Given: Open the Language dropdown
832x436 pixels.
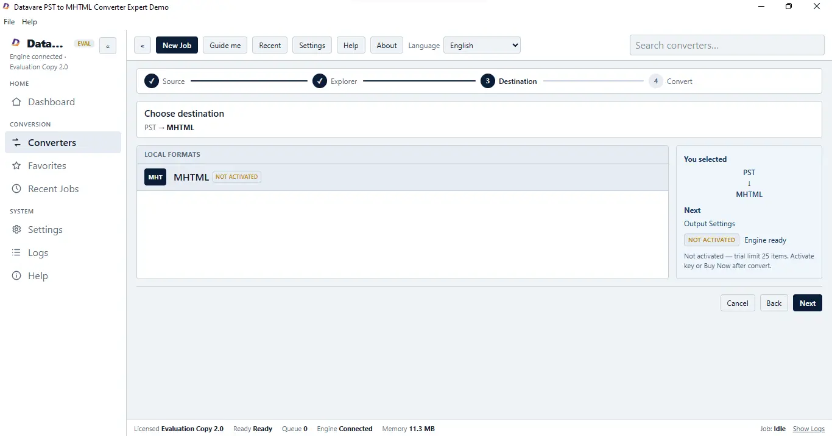Looking at the screenshot, I should (x=482, y=46).
